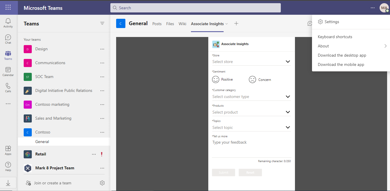Image resolution: width=390 pixels, height=191 pixels.
Task: Show more apps ellipsis in left rail
Action: tap(8, 104)
